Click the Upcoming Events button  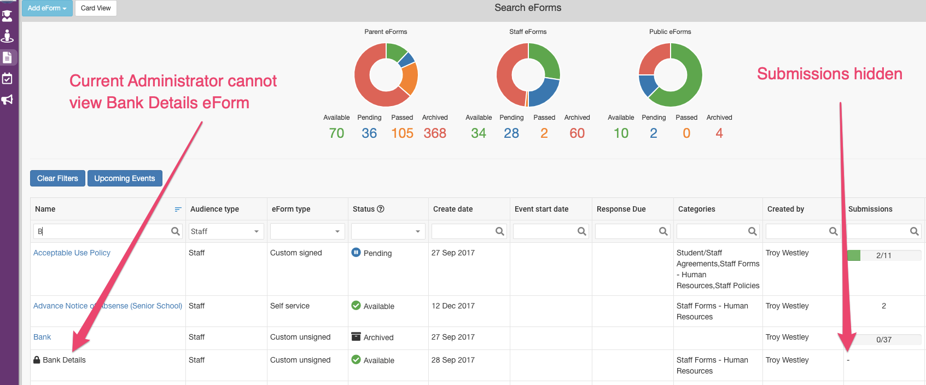coord(125,178)
